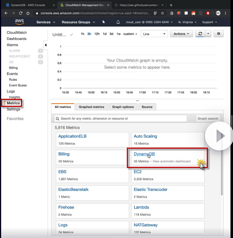The width and height of the screenshot is (233, 238).
Task: Open the N. Virginia region selector
Action: click(x=187, y=22)
